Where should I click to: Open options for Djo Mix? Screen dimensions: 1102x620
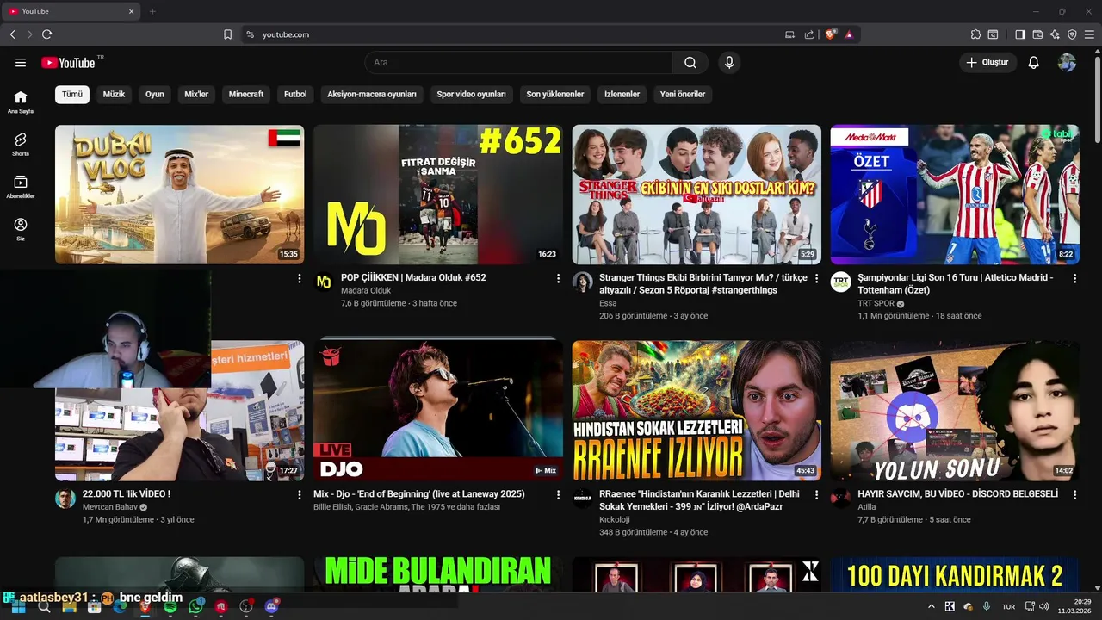click(x=558, y=495)
